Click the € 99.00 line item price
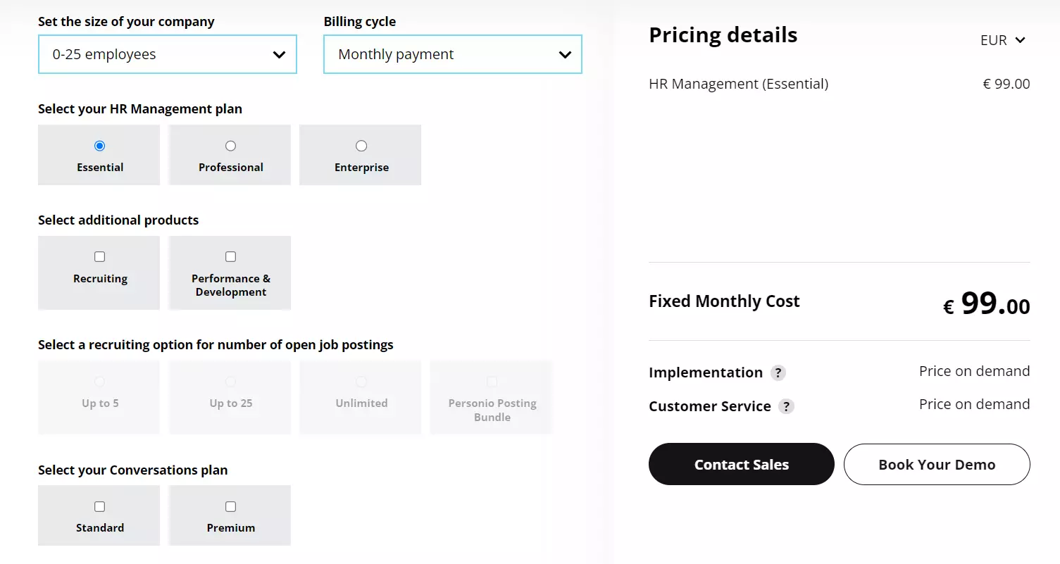The width and height of the screenshot is (1060, 564). pos(1006,84)
